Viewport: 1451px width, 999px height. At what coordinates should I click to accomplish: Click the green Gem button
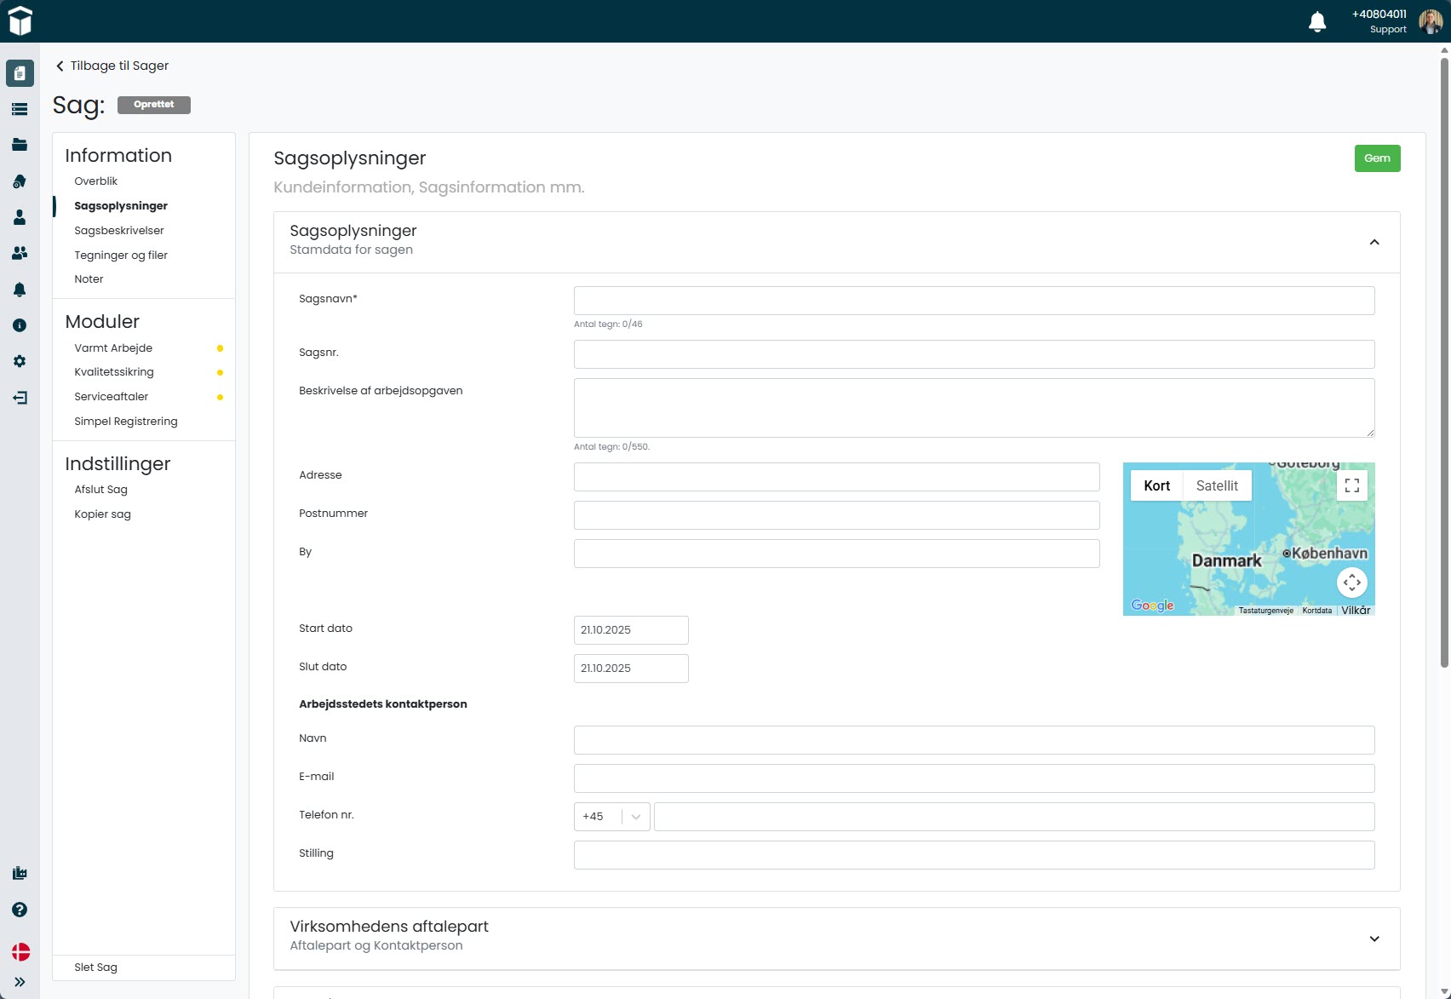point(1377,158)
